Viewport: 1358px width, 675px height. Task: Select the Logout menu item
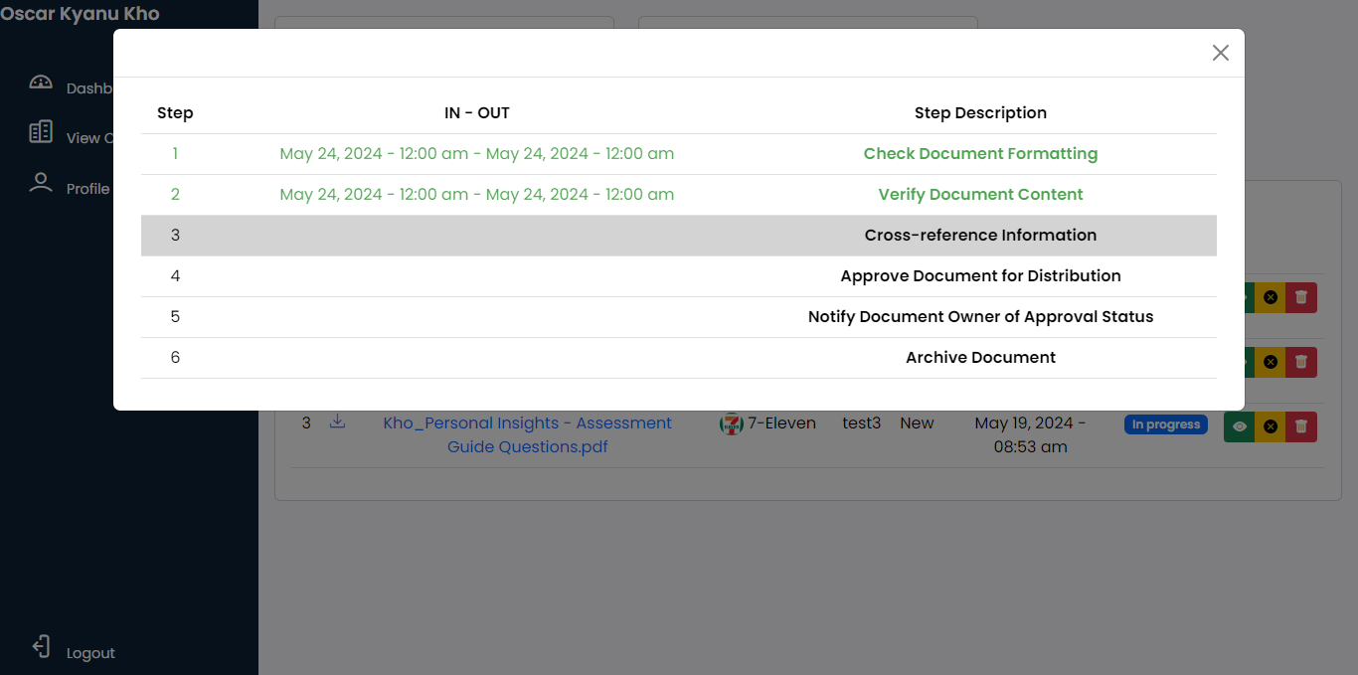point(90,653)
